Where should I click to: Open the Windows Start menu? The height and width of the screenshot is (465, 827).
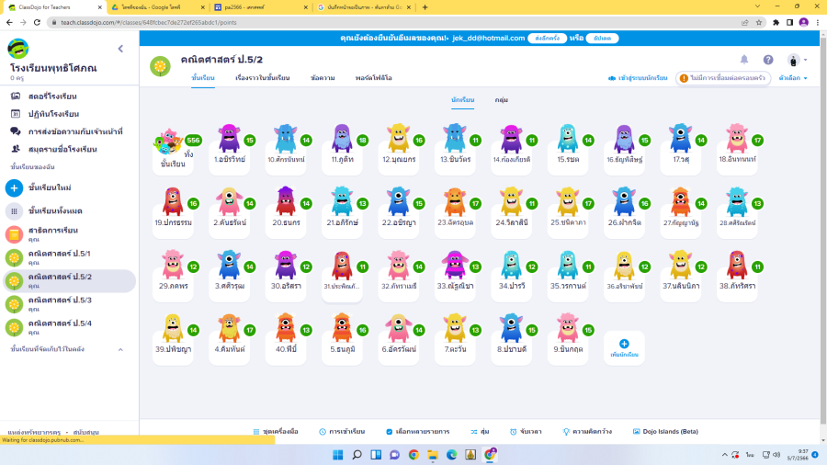(x=337, y=455)
